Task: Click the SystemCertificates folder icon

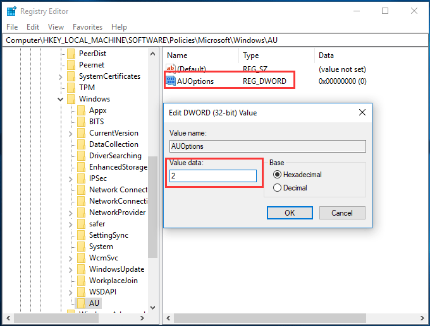Action: pyautogui.click(x=71, y=76)
